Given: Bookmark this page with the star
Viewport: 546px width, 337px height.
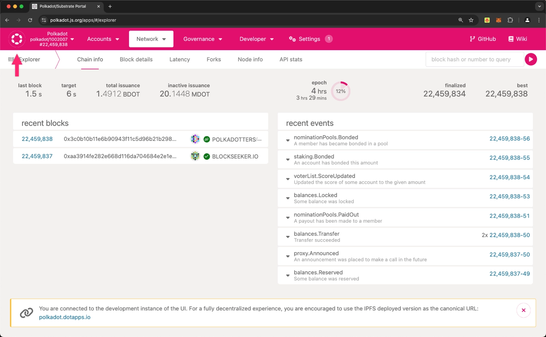Looking at the screenshot, I should [471, 20].
